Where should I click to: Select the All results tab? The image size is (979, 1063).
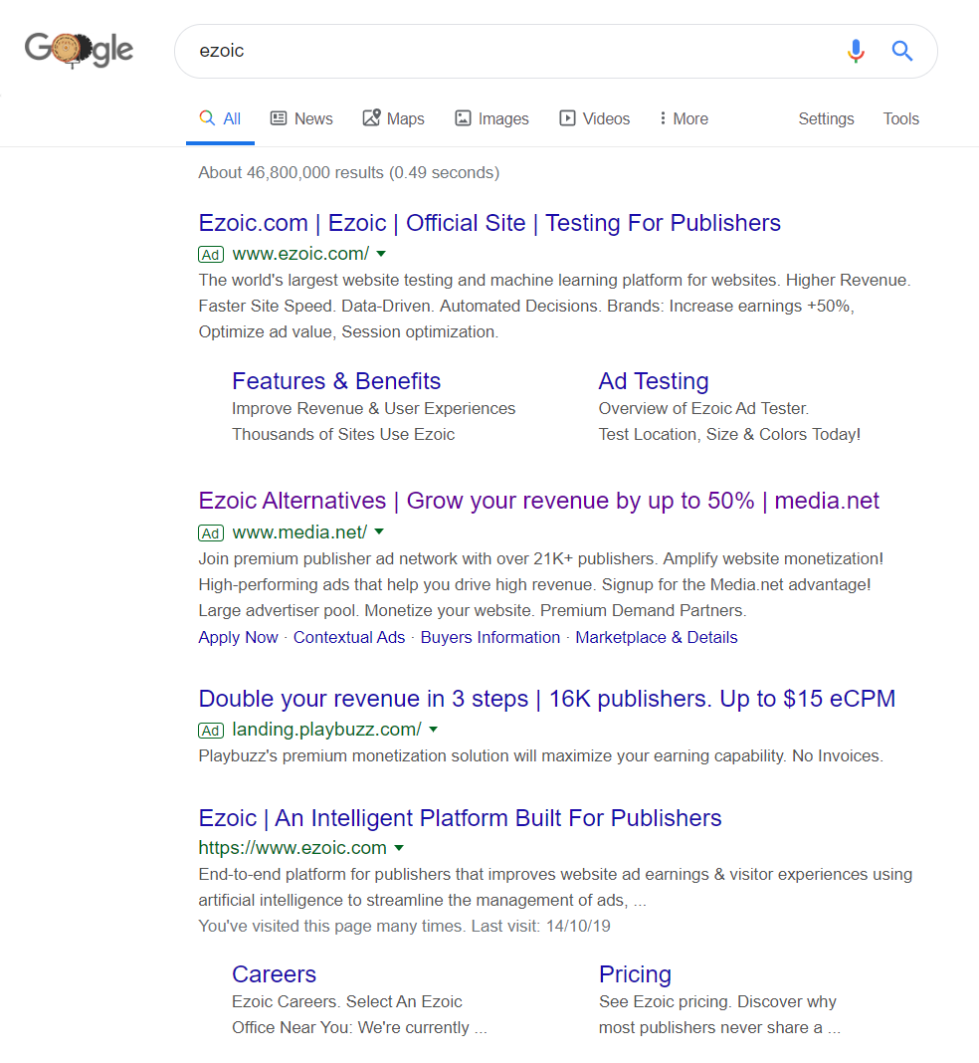click(220, 118)
